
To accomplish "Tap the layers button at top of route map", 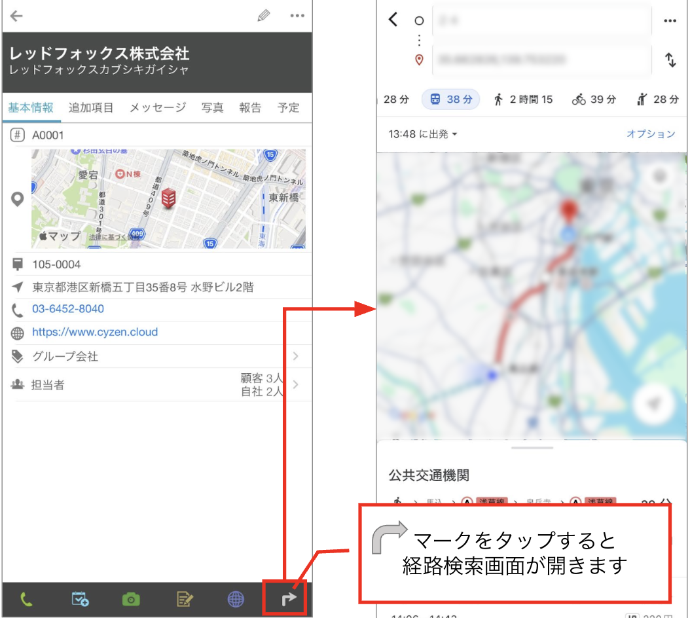I will (659, 177).
